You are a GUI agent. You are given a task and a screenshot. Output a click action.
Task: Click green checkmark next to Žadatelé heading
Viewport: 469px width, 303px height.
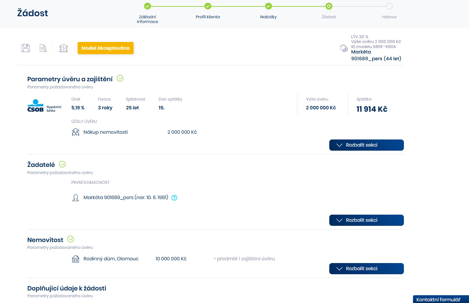[62, 165]
